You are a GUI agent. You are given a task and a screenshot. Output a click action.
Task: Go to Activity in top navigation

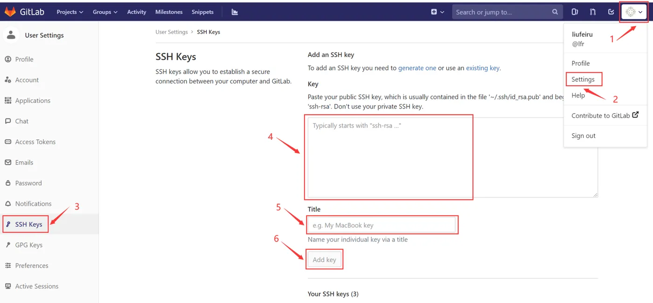(x=137, y=12)
